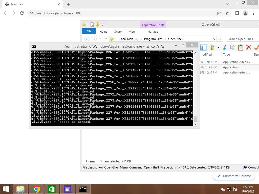Open a new Chrome tab

pos(68,4)
